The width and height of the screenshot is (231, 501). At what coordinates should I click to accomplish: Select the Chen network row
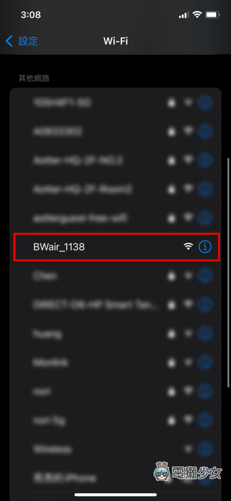click(115, 276)
